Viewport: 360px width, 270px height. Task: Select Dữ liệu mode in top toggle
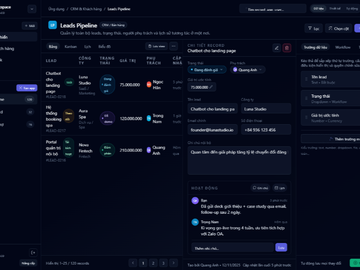click(319, 9)
